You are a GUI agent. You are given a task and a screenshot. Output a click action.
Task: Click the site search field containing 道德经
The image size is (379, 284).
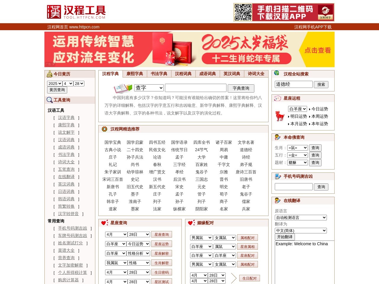pyautogui.click(x=294, y=84)
